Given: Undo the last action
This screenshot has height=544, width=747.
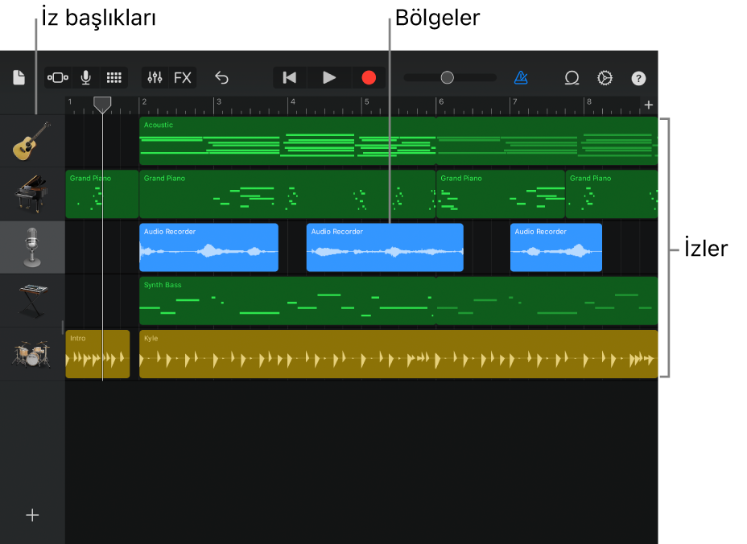Looking at the screenshot, I should [221, 77].
